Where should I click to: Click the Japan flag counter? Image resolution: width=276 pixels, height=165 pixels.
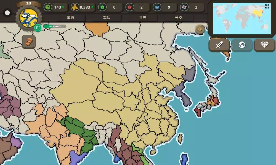click(184, 7)
